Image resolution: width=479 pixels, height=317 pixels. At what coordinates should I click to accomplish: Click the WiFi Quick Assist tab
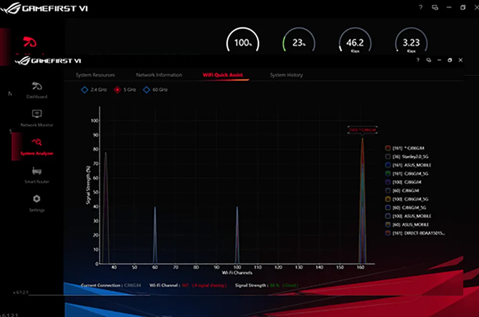tap(222, 75)
